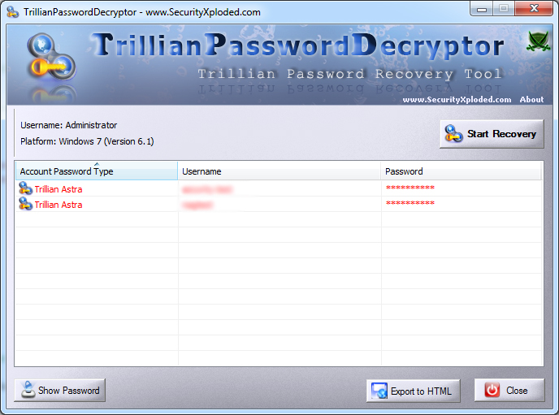Click the first Trillian Astra row icon
The height and width of the screenshot is (415, 559).
tap(25, 188)
